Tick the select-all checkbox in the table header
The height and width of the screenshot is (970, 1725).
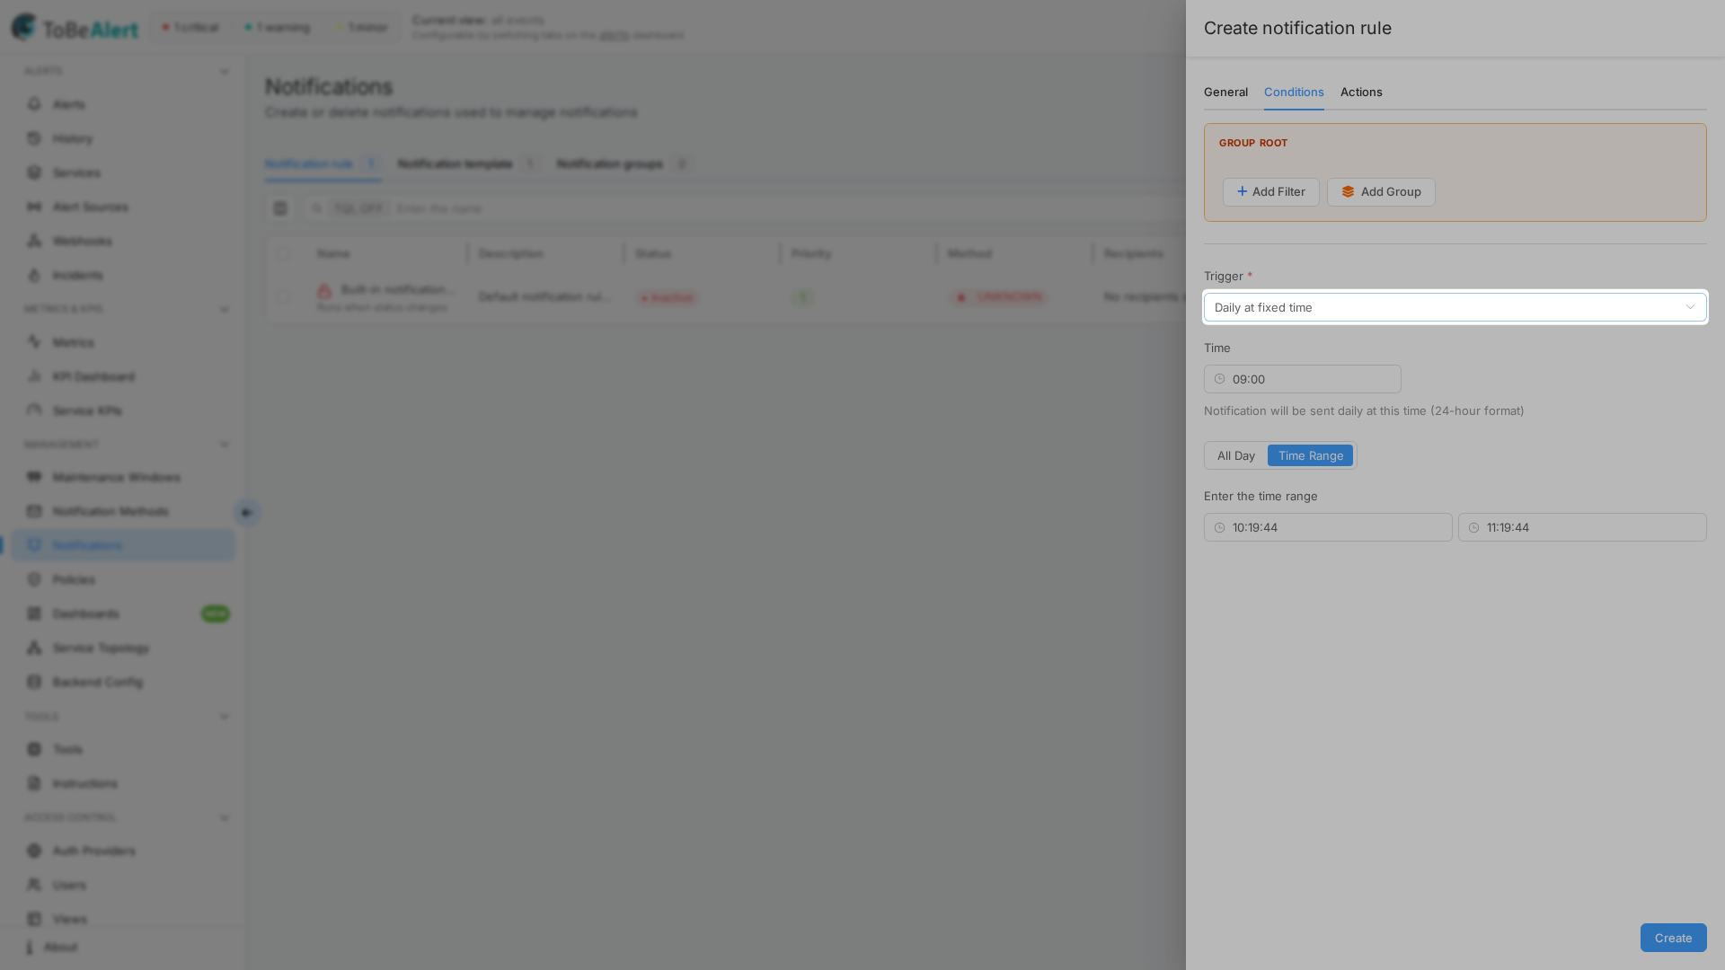coord(284,254)
